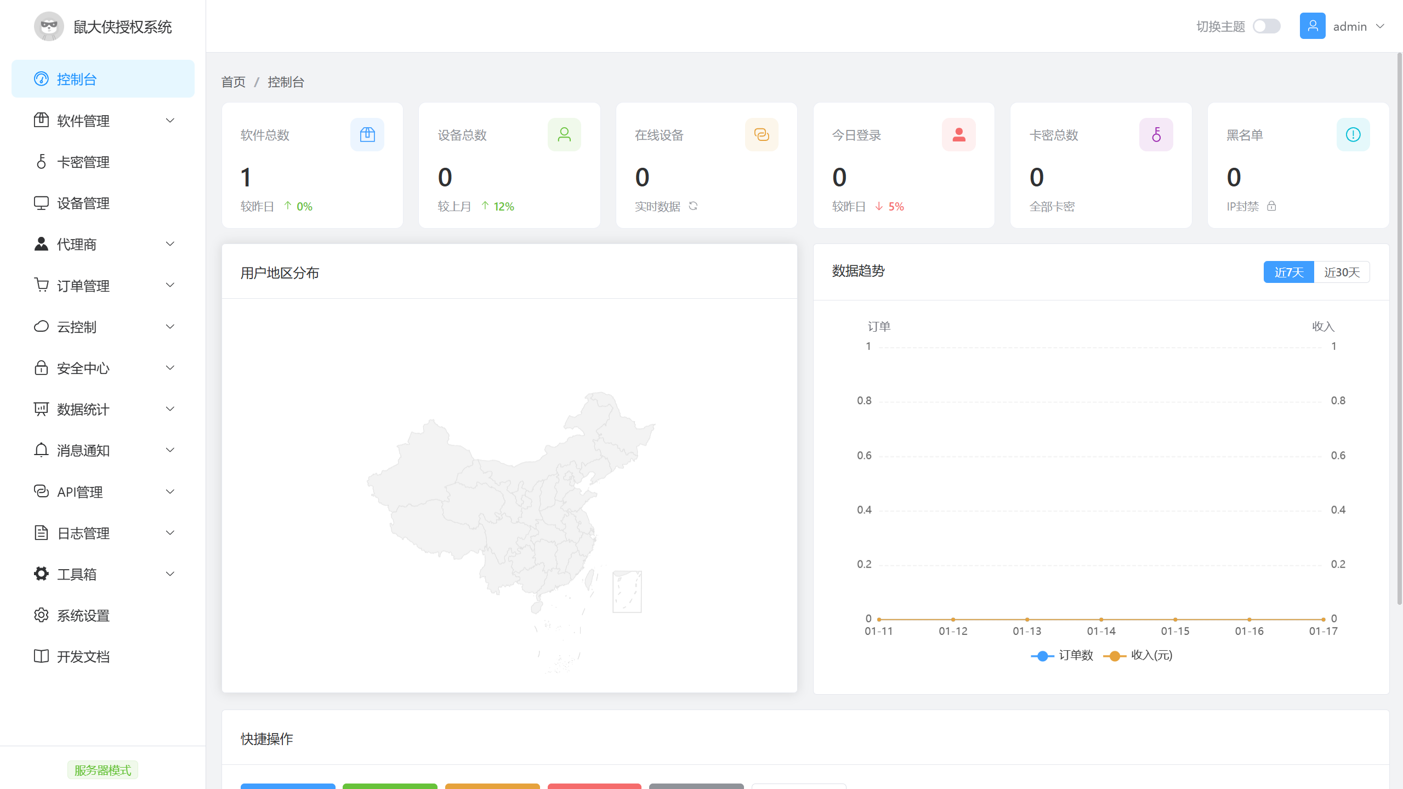This screenshot has width=1403, height=789.
Task: Click the 服务器模式 label
Action: coord(102,769)
